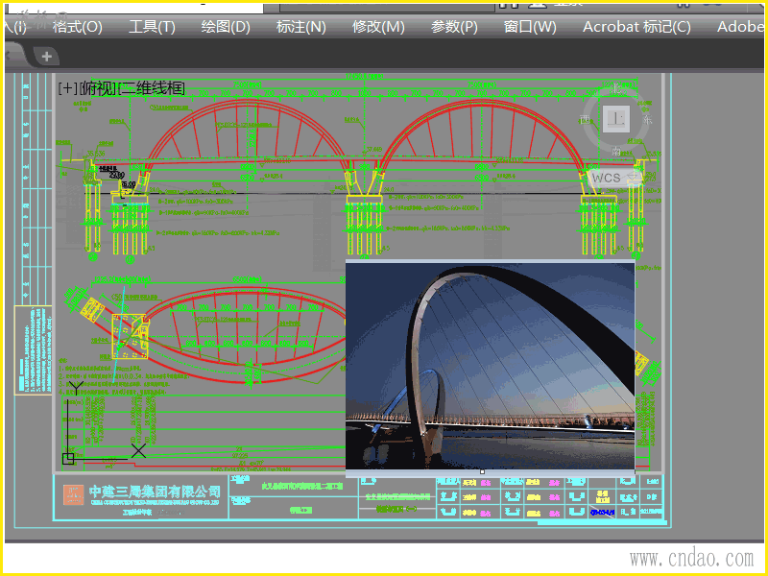The image size is (768, 576).
Task: Click the [+] viewport controls label
Action: tap(67, 88)
